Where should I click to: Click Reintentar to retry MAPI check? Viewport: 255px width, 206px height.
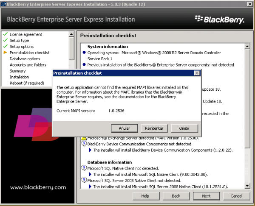(154, 128)
